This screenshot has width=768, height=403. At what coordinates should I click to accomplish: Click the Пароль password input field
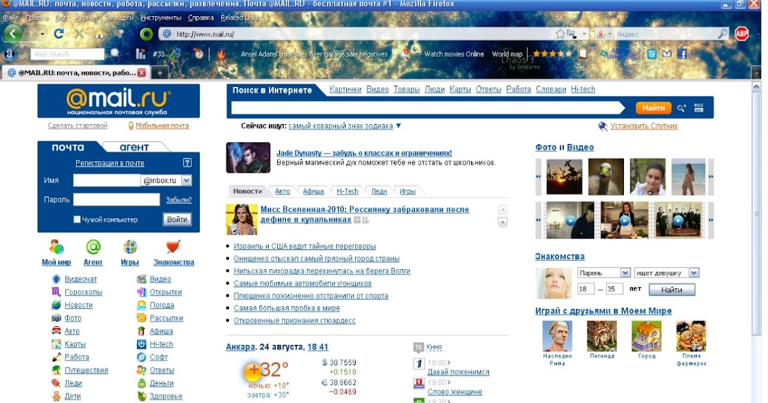click(116, 200)
